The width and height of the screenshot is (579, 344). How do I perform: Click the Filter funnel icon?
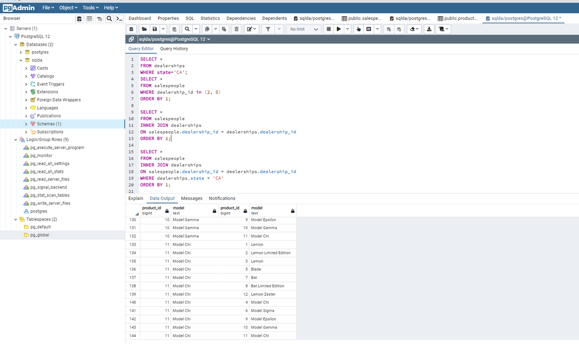[x=268, y=29]
